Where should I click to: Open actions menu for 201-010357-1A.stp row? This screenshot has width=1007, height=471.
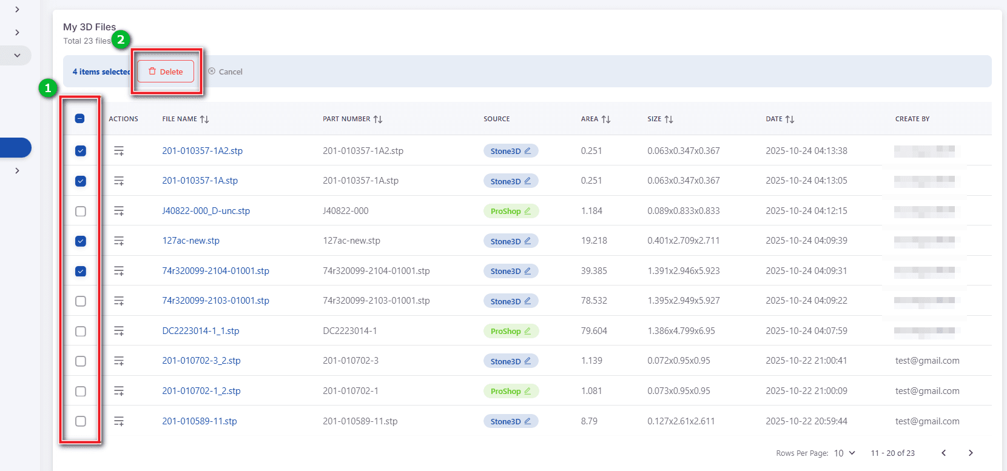[x=119, y=181]
